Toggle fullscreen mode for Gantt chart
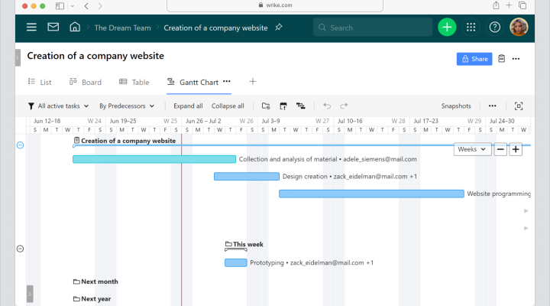The height and width of the screenshot is (306, 550). [x=519, y=106]
